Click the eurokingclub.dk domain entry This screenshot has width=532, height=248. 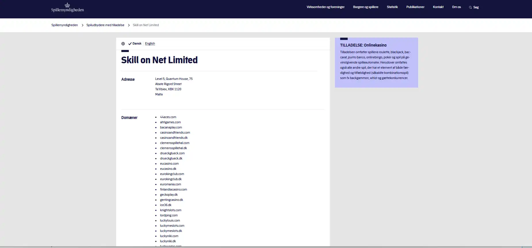[171, 179]
